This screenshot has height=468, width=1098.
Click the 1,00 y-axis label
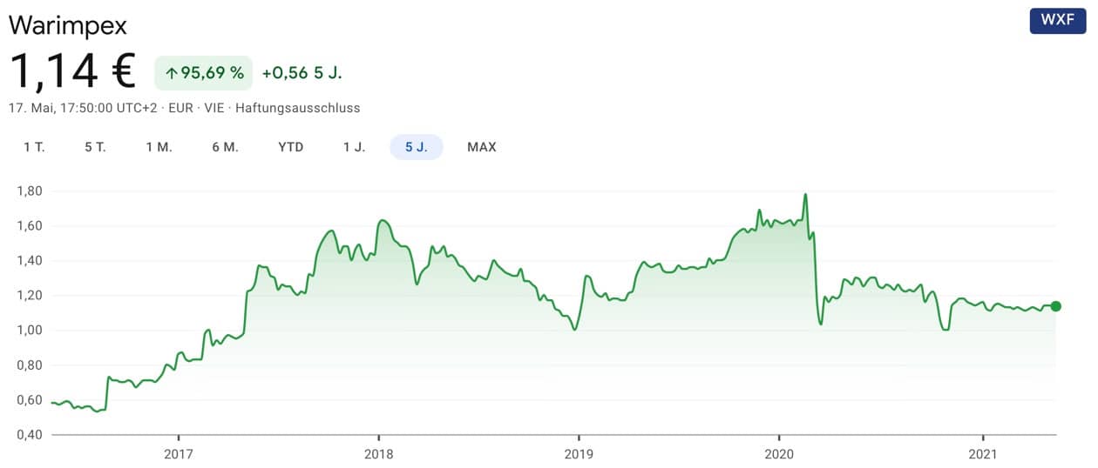click(x=30, y=331)
